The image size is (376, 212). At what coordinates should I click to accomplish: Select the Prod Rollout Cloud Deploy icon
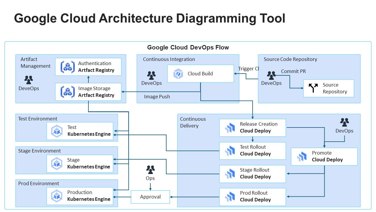coord(230,197)
